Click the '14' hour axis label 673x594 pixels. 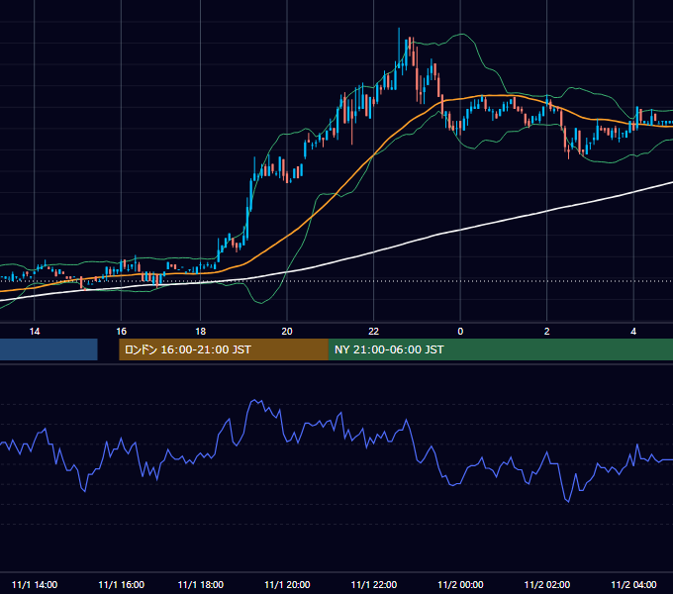click(x=35, y=332)
